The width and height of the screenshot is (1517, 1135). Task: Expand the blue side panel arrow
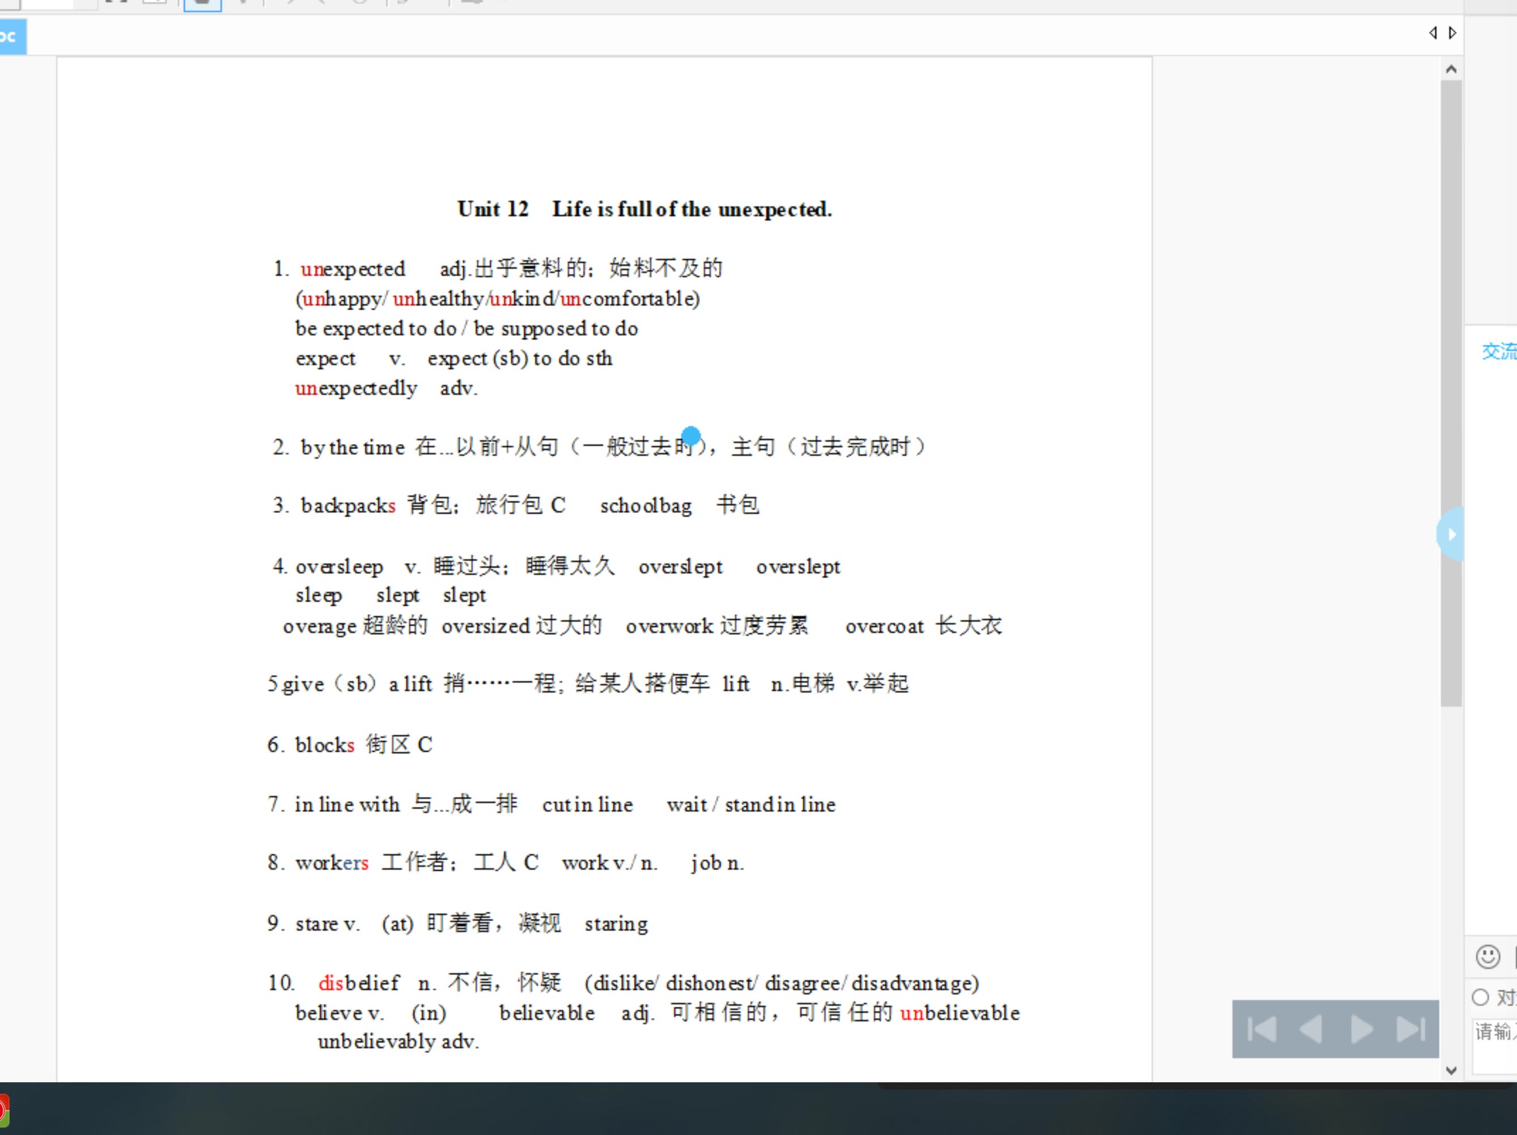pyautogui.click(x=1451, y=533)
